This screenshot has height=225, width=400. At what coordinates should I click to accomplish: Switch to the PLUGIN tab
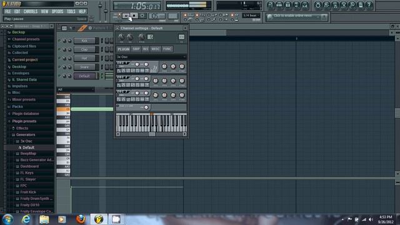[124, 49]
